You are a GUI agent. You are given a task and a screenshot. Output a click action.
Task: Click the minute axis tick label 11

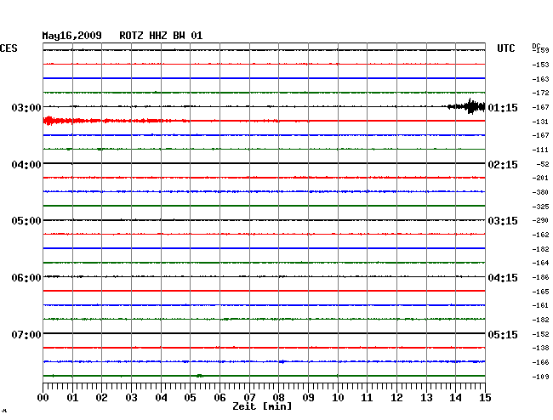point(367,398)
